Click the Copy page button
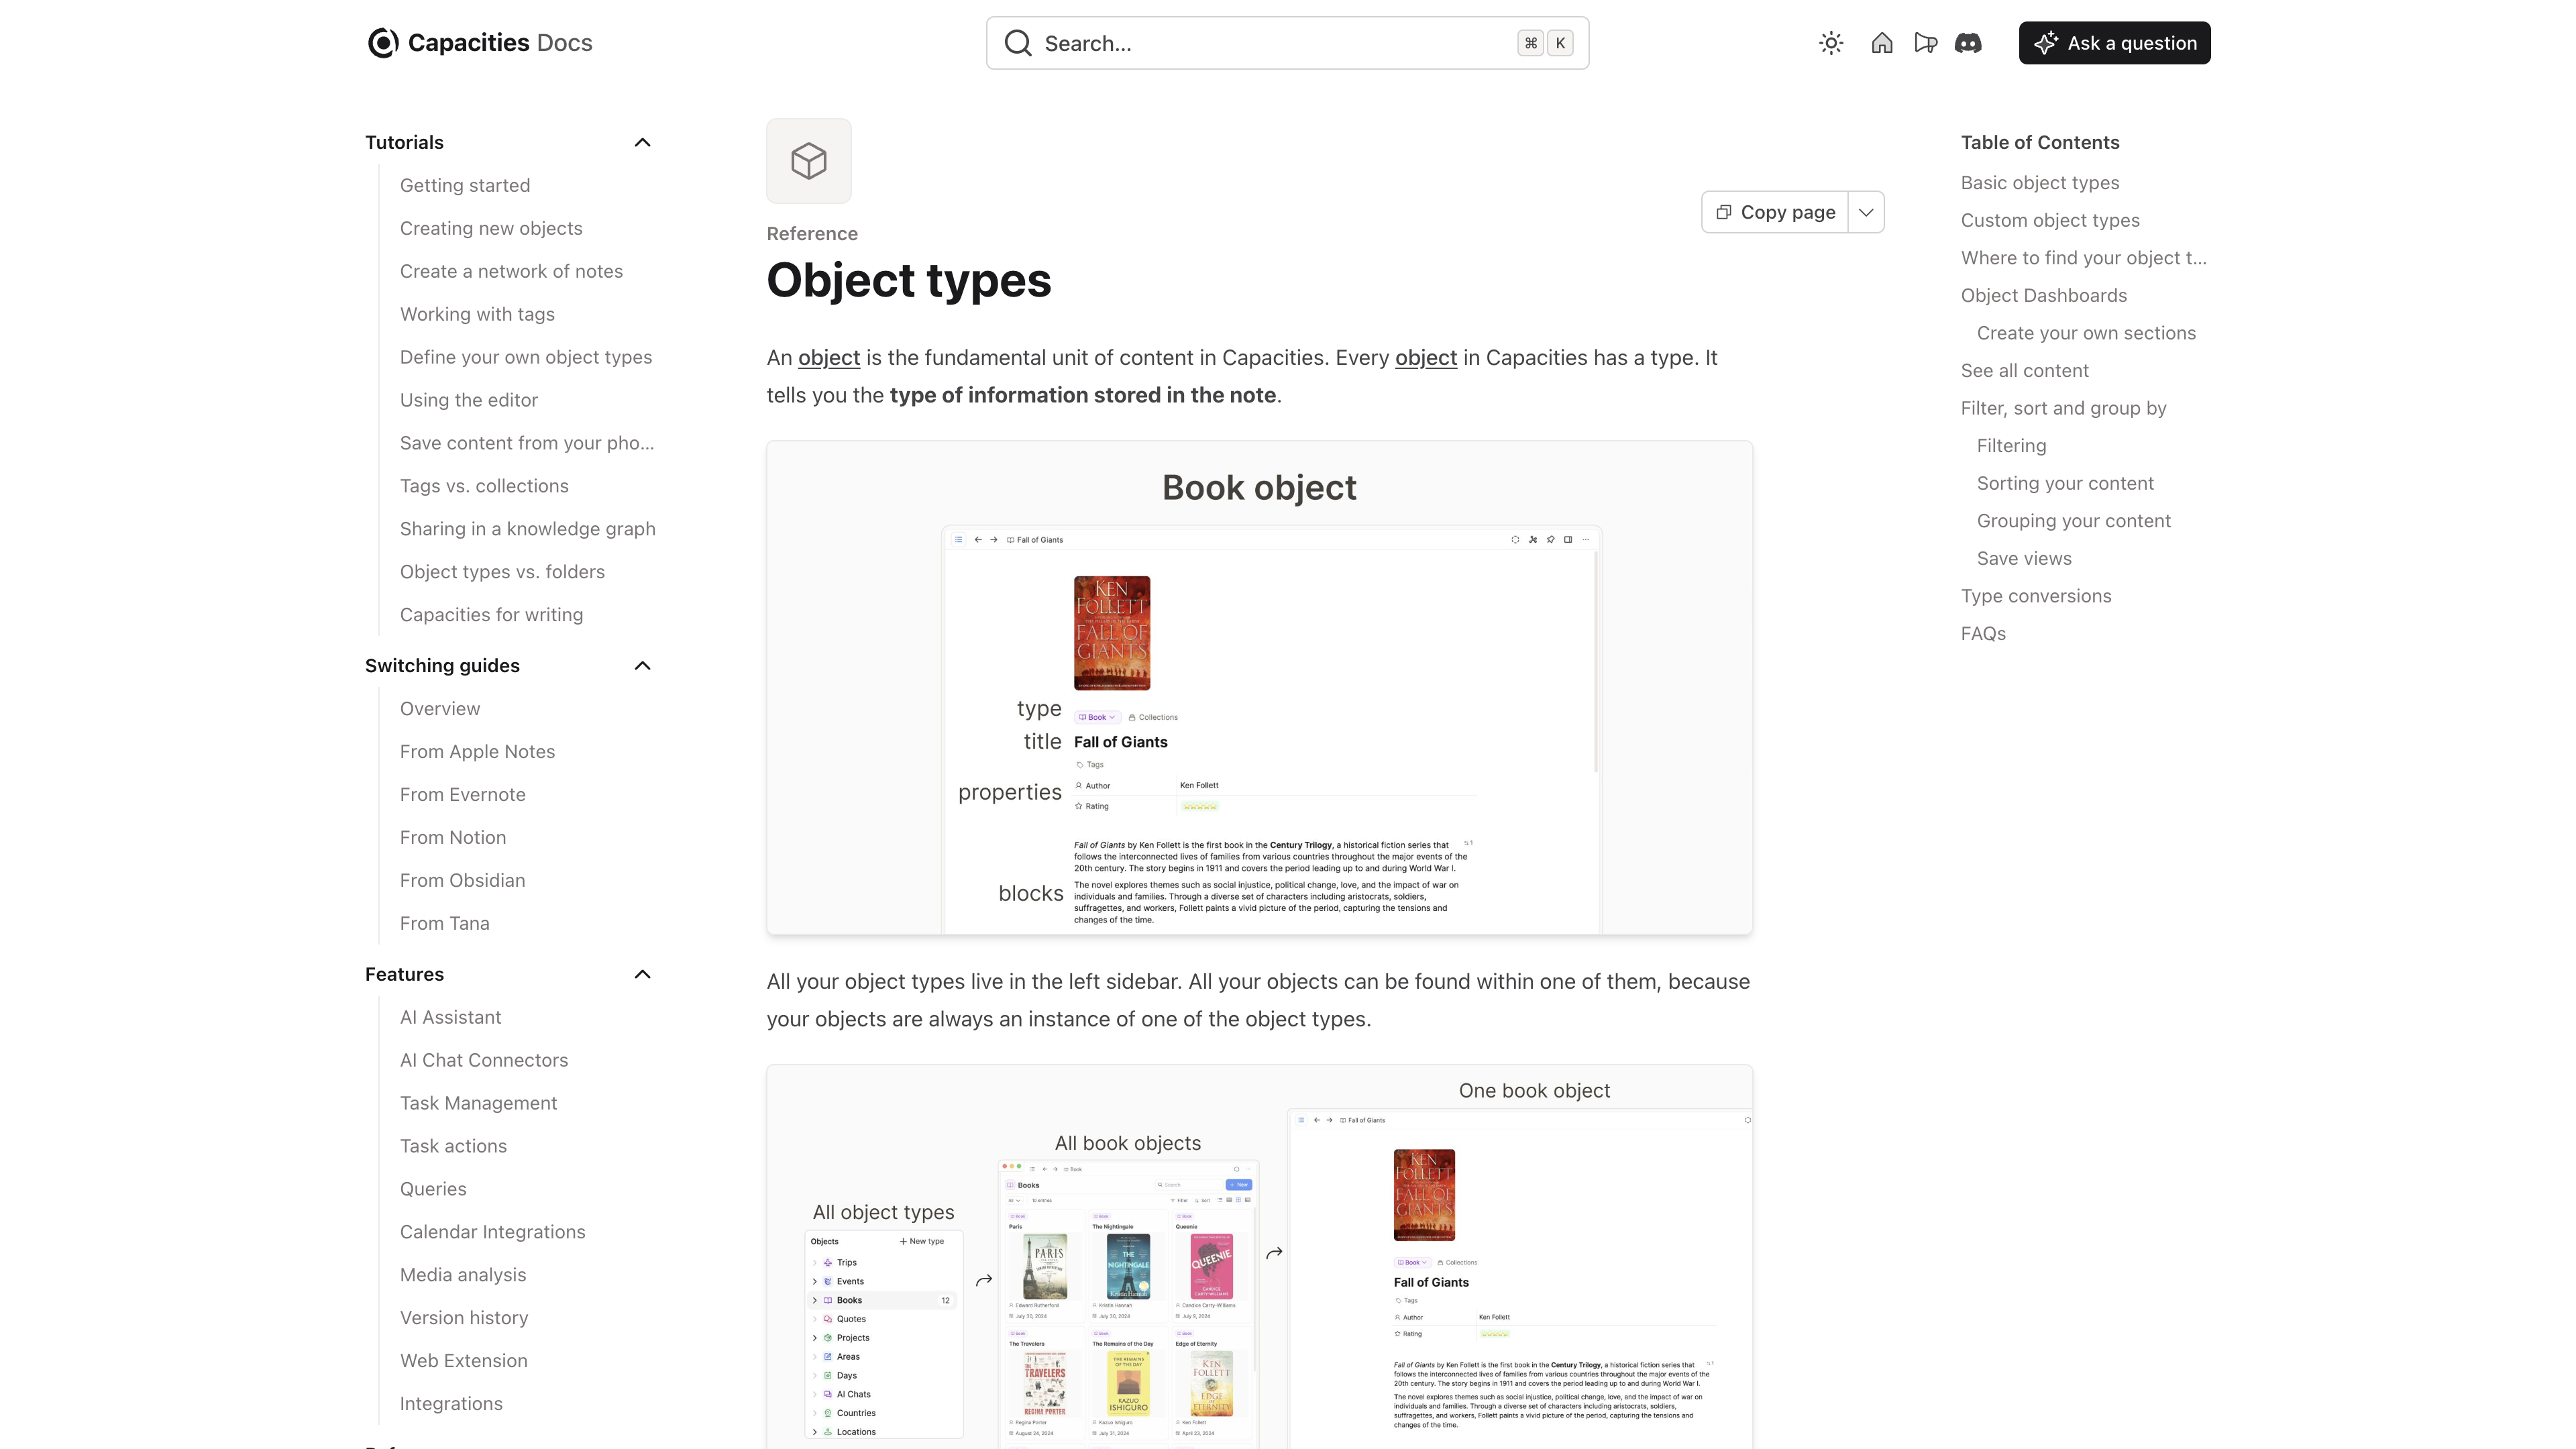The width and height of the screenshot is (2576, 1449). 1775,212
